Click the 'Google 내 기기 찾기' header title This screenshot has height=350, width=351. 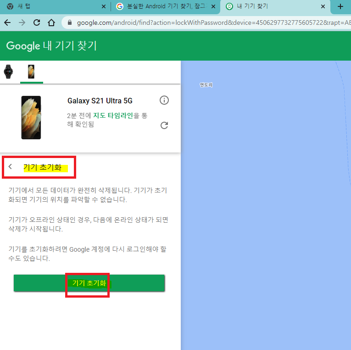pos(51,46)
